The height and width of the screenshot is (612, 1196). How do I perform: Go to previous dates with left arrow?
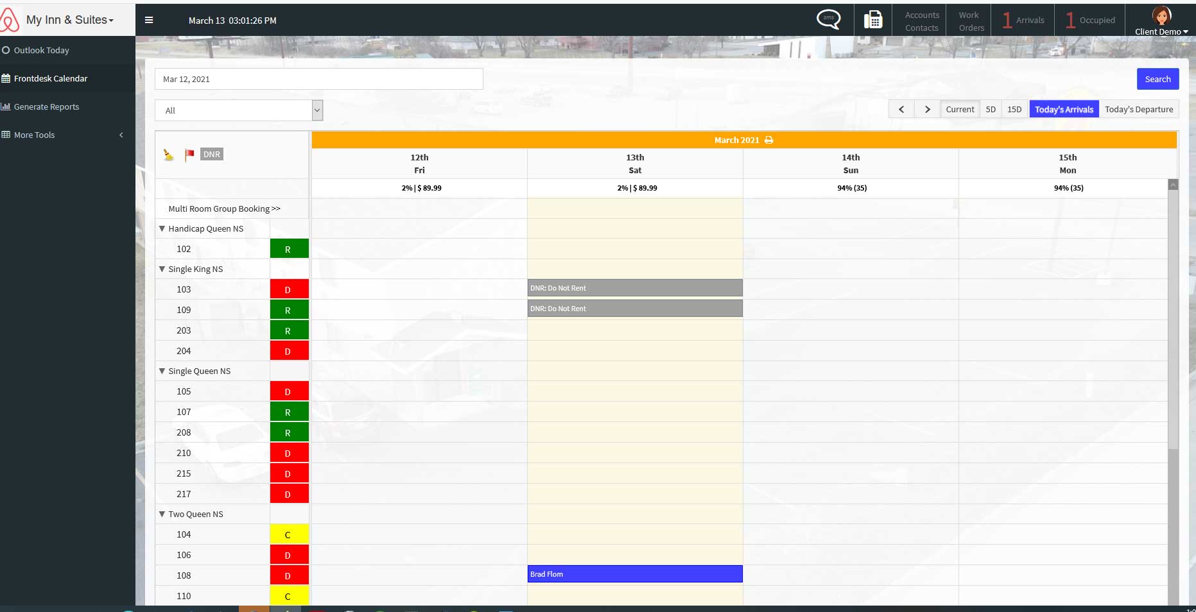(901, 109)
